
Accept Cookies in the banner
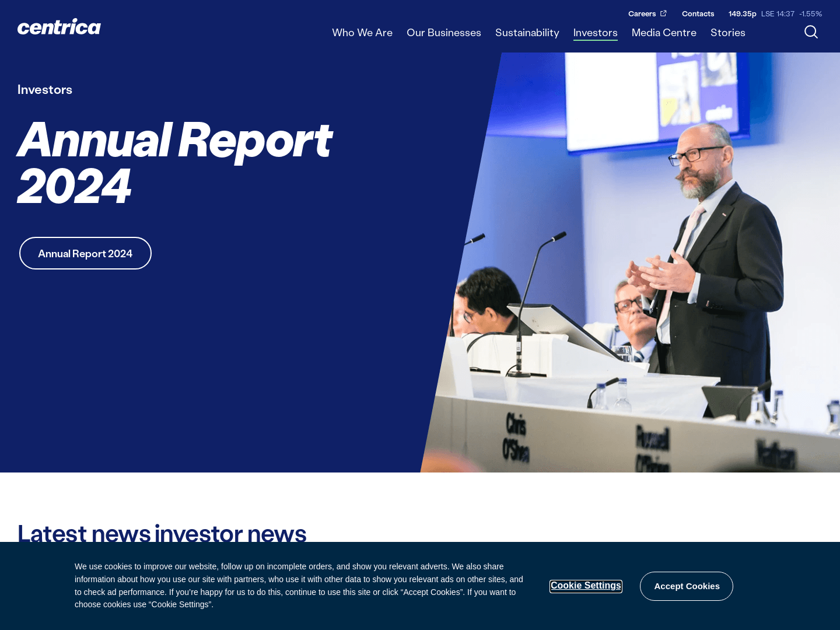687,586
